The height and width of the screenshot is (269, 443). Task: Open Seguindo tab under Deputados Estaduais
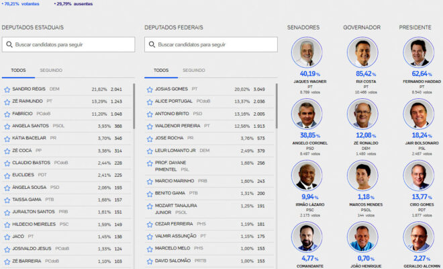pyautogui.click(x=51, y=71)
